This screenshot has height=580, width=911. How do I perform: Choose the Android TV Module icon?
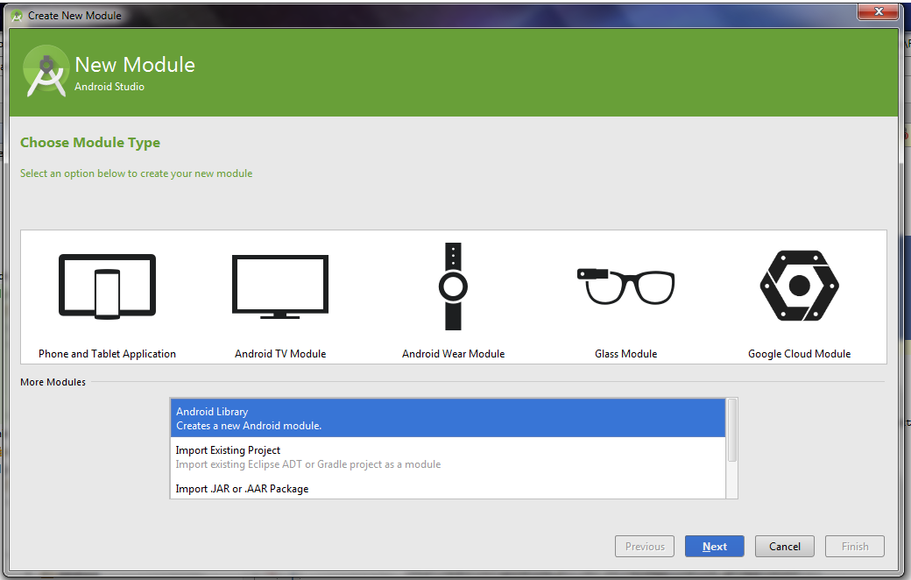280,286
